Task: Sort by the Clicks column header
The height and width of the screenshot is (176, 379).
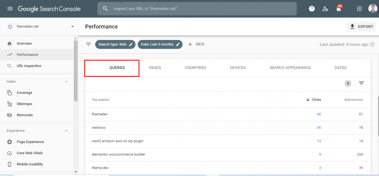Action: (313, 100)
